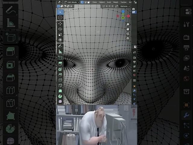Open the Particles properties tab
The width and height of the screenshot is (193, 145).
point(134,95)
